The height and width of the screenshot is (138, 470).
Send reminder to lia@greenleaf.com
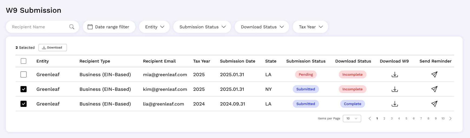[x=434, y=104]
